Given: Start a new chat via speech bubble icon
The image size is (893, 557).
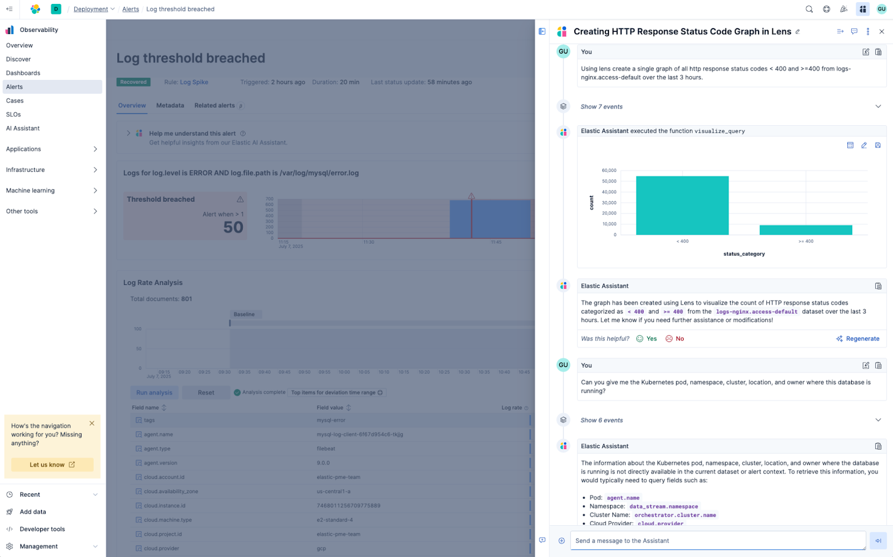Looking at the screenshot, I should [x=854, y=31].
